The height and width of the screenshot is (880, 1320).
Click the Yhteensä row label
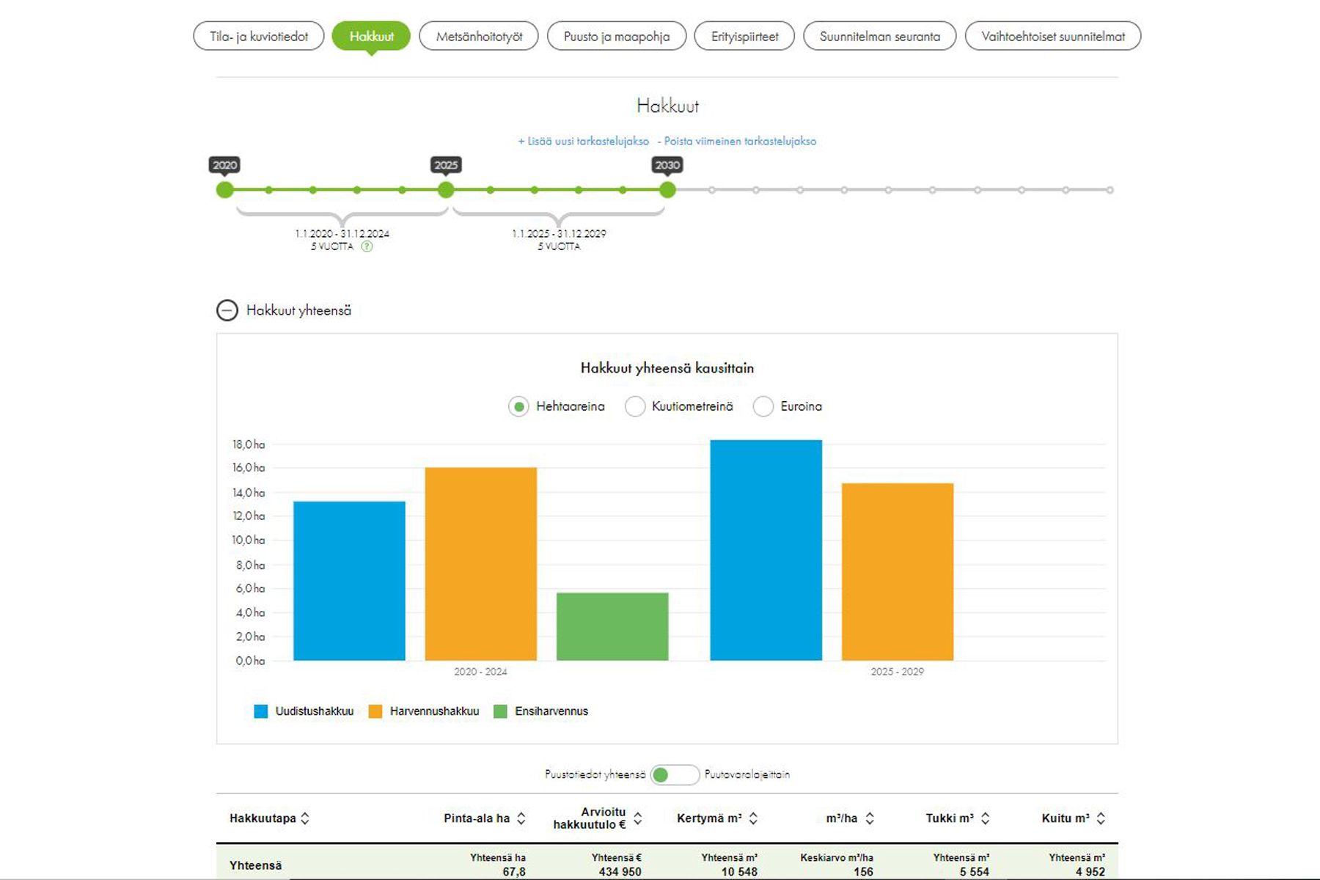255,865
